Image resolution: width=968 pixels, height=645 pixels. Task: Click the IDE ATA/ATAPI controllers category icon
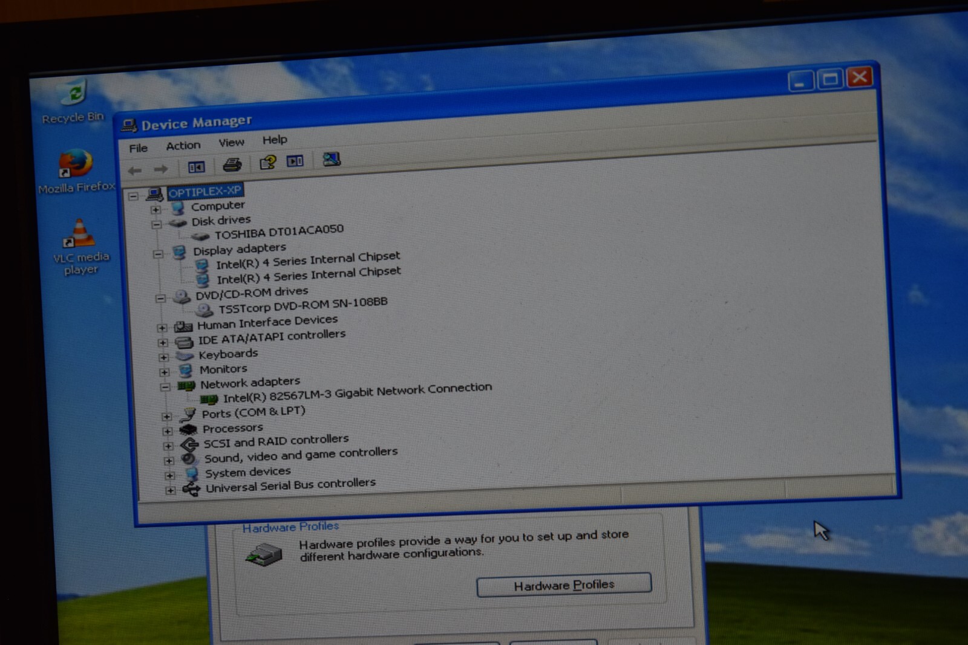[184, 342]
